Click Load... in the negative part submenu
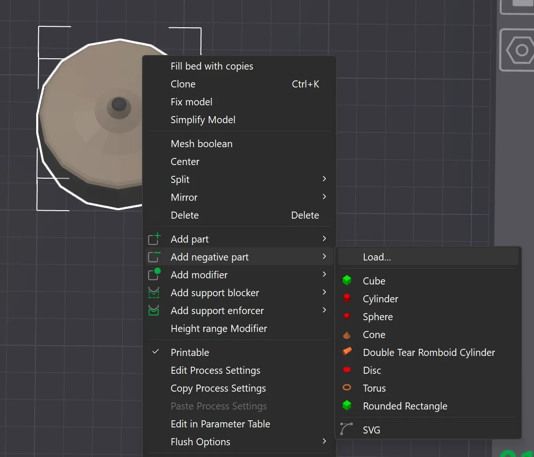The image size is (534, 457). [x=377, y=257]
